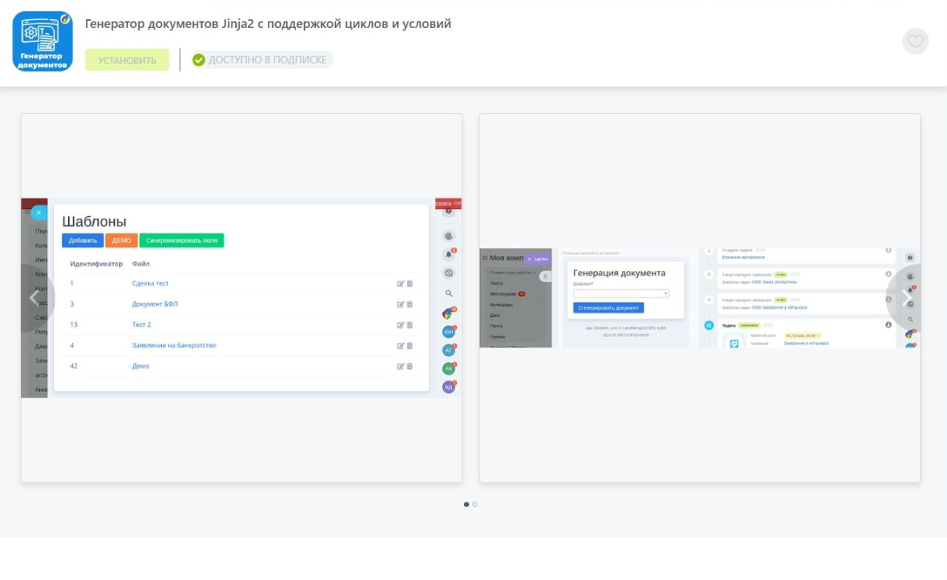Viewport: 947px width, 580px height.
Task: Go to previous slide with left arrow
Action: pos(34,298)
